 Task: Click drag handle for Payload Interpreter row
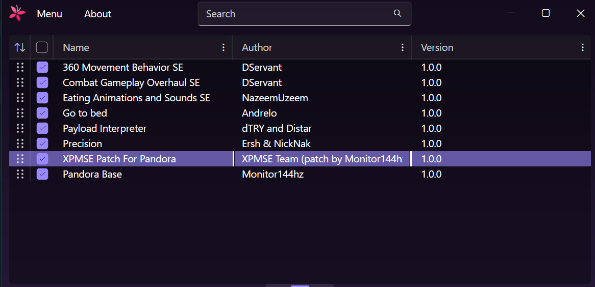20,128
